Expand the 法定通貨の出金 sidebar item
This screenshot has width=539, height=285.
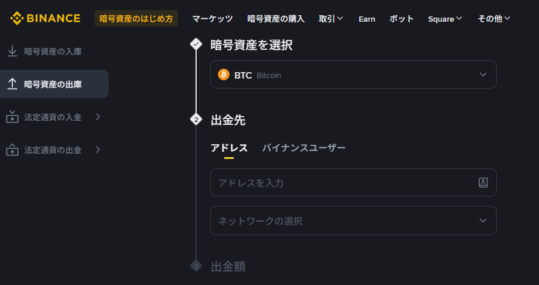click(x=97, y=150)
